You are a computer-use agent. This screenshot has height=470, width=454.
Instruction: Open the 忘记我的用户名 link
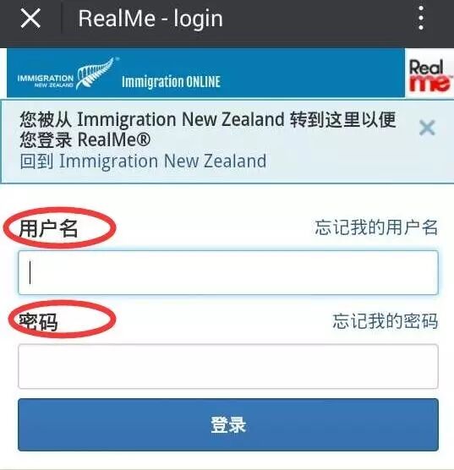pos(376,227)
